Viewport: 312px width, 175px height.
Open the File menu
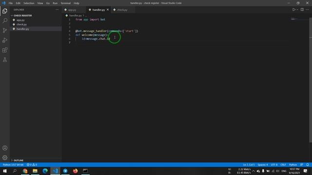(11, 3)
